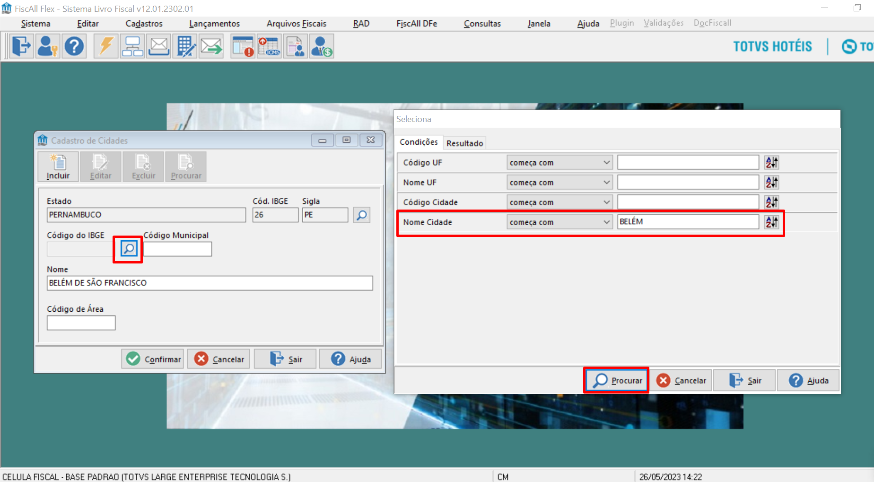The image size is (874, 482).
Task: Click the Excluir toolbar button
Action: click(x=143, y=167)
